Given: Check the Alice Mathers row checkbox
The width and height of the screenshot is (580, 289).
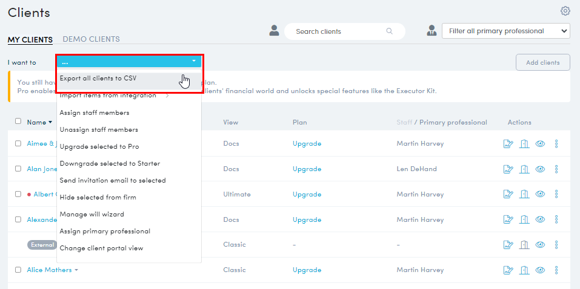Looking at the screenshot, I should [18, 270].
